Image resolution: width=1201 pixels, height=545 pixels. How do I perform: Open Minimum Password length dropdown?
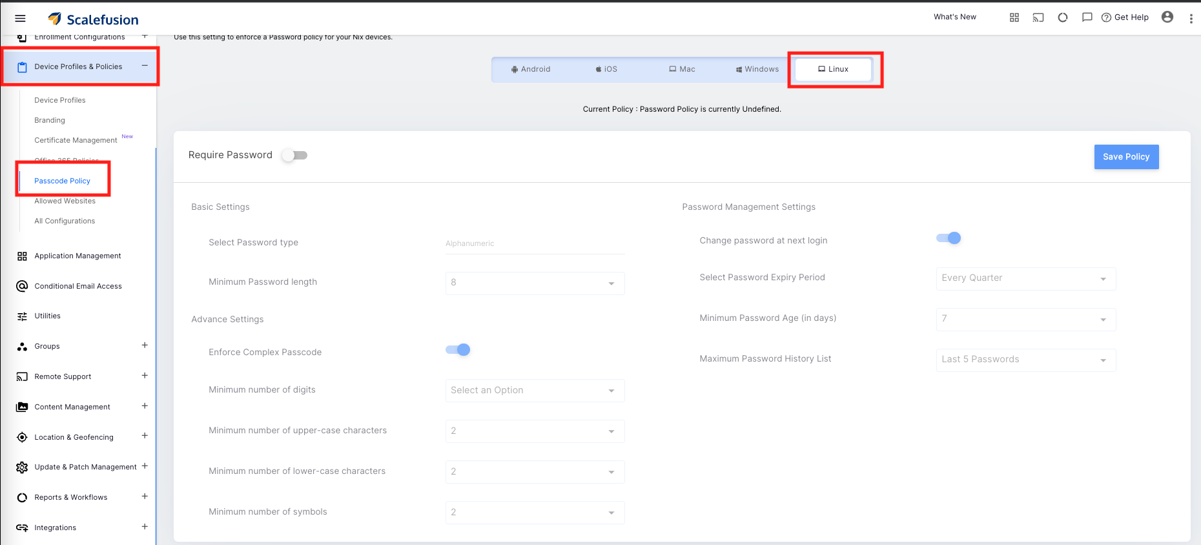535,283
